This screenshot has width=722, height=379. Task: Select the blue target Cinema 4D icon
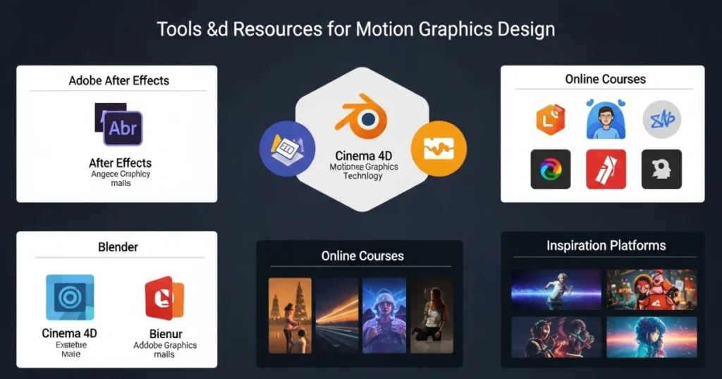[70, 297]
